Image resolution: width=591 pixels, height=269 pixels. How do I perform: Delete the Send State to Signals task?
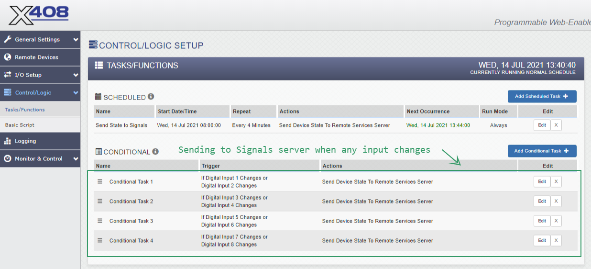[556, 125]
